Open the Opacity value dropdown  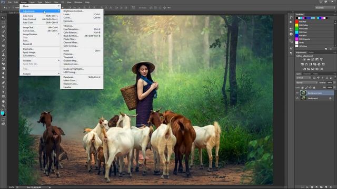pos(330,82)
